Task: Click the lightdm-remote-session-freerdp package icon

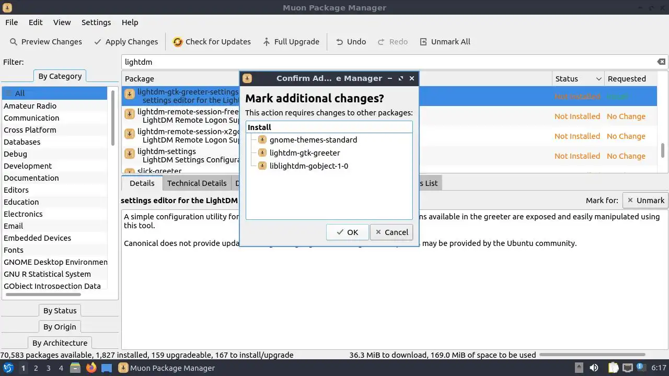Action: 130,114
